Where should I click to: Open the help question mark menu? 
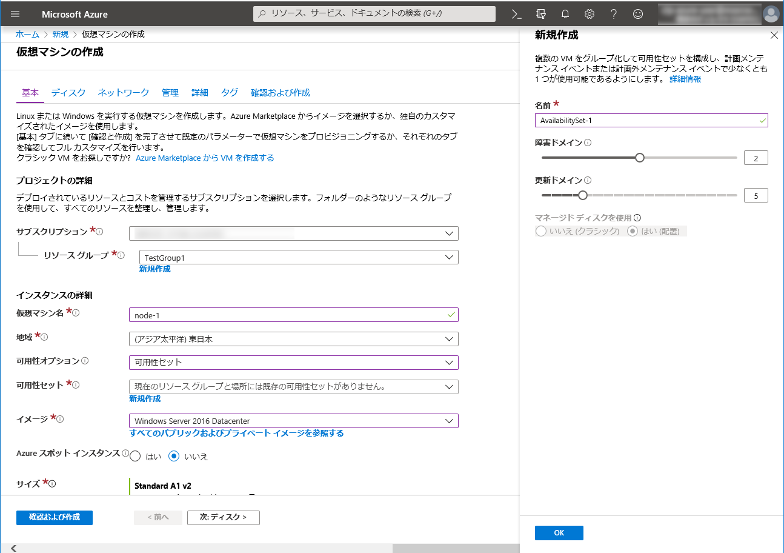point(613,14)
